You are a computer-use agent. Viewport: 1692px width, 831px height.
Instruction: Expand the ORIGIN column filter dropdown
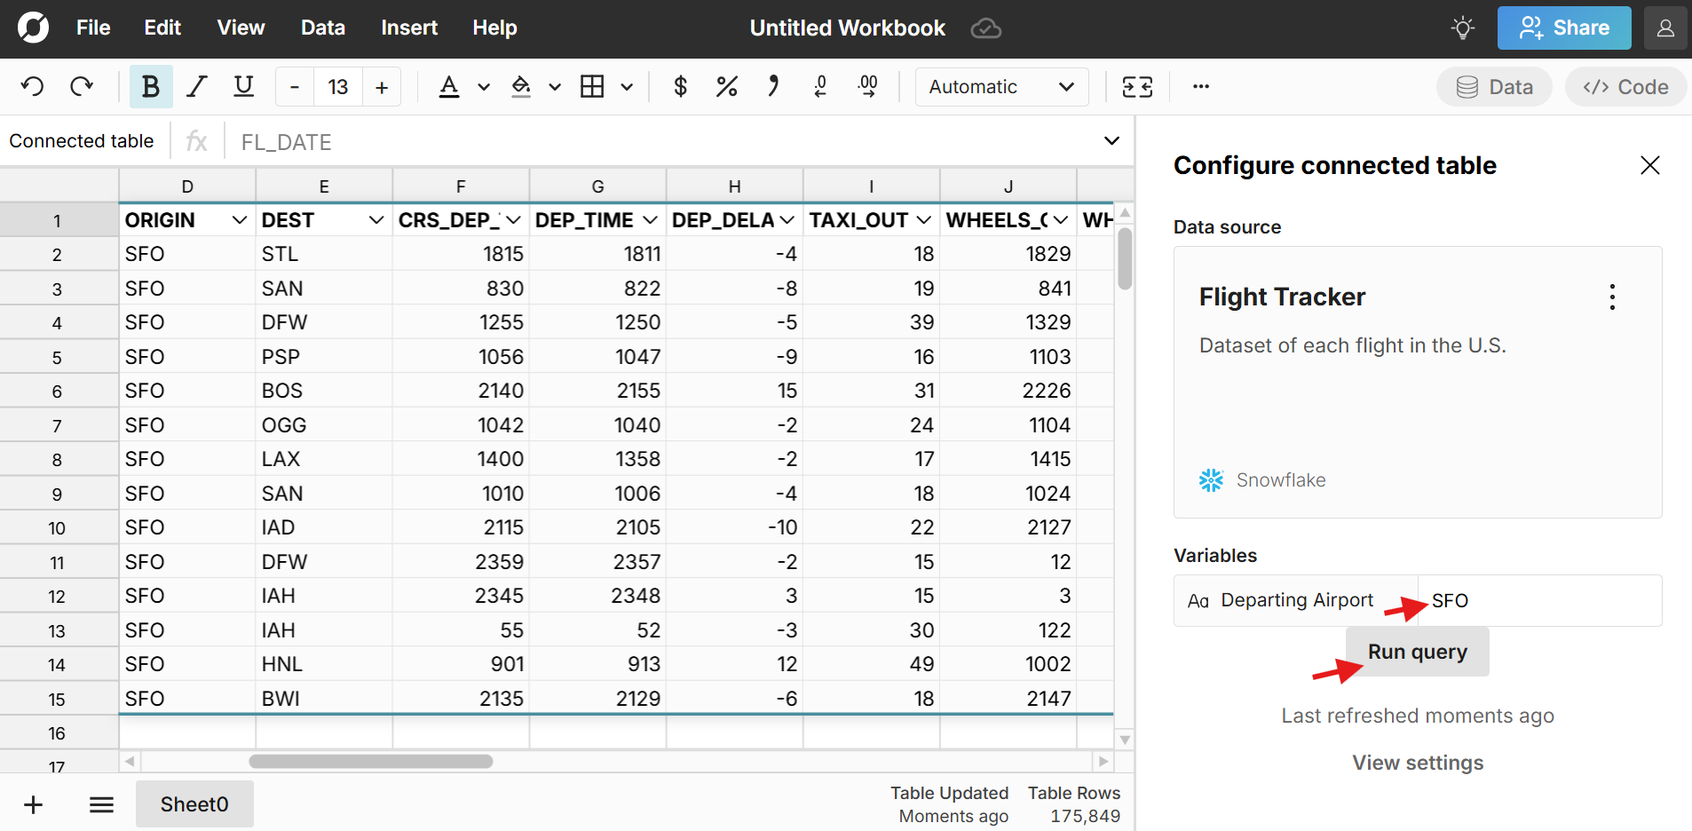coord(239,220)
